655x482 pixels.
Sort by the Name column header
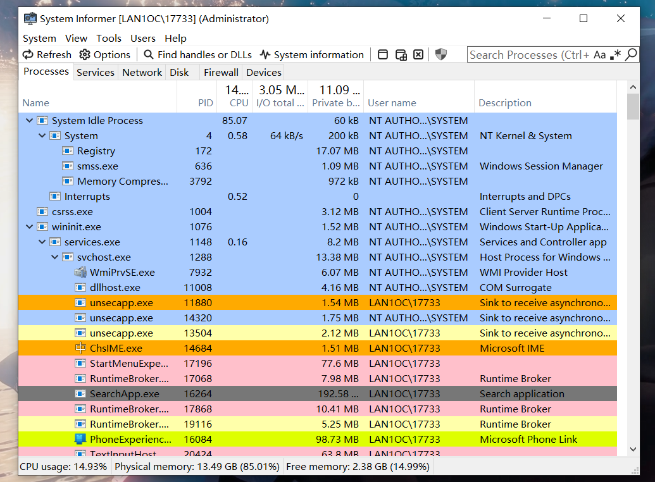97,97
